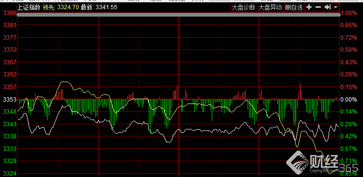
Task: Click 删自选 to remove from watchlist
Action: [x=294, y=7]
